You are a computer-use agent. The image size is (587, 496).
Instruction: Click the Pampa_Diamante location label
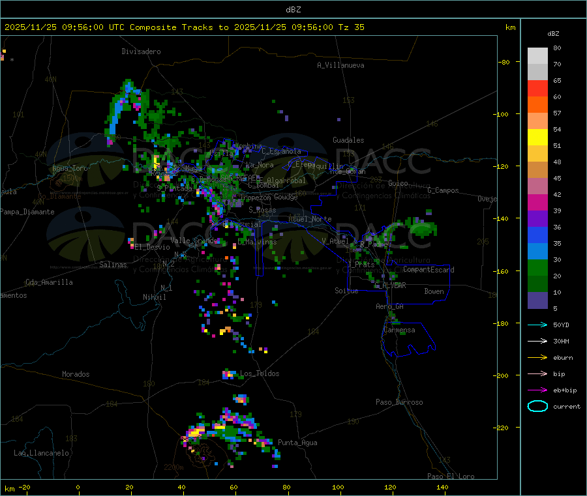(27, 212)
